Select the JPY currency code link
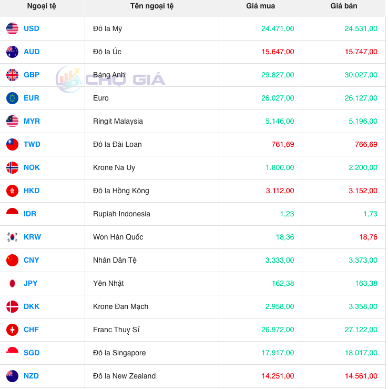 30,283
